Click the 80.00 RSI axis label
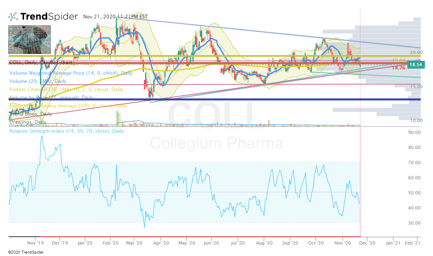The height and width of the screenshot is (256, 433). pyautogui.click(x=414, y=147)
